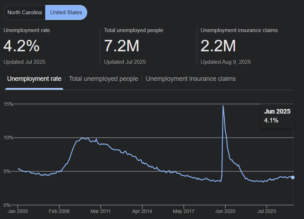Screen dimensions: 304x219
Task: Click the highlighted Jun 2025 data point dot
Action: pyautogui.click(x=293, y=177)
